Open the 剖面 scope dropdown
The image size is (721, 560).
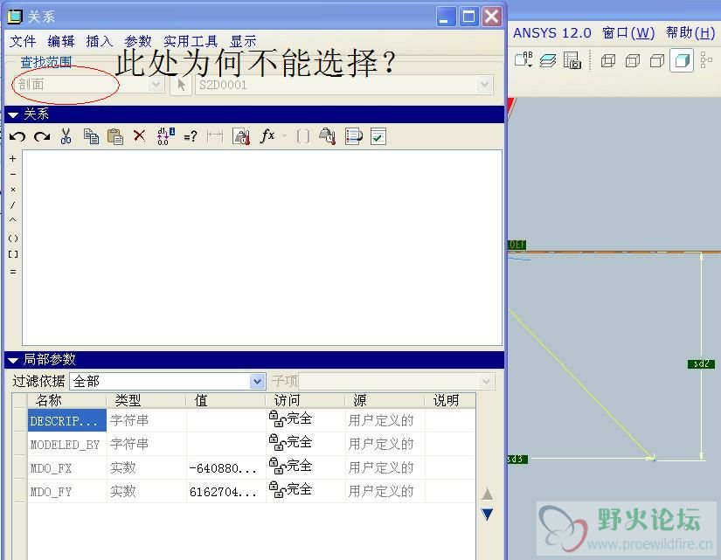coord(156,85)
